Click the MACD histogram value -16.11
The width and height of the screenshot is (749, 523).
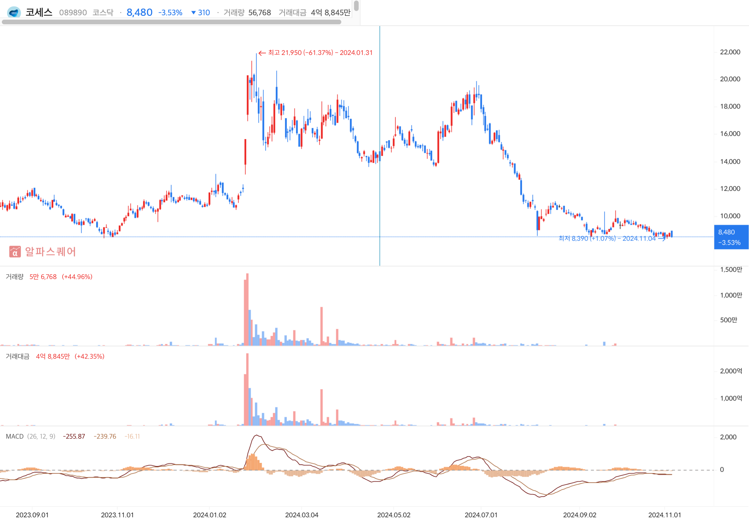[132, 437]
